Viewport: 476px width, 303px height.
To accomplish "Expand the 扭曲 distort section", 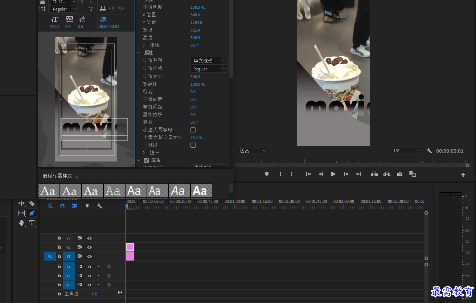I will tap(144, 153).
